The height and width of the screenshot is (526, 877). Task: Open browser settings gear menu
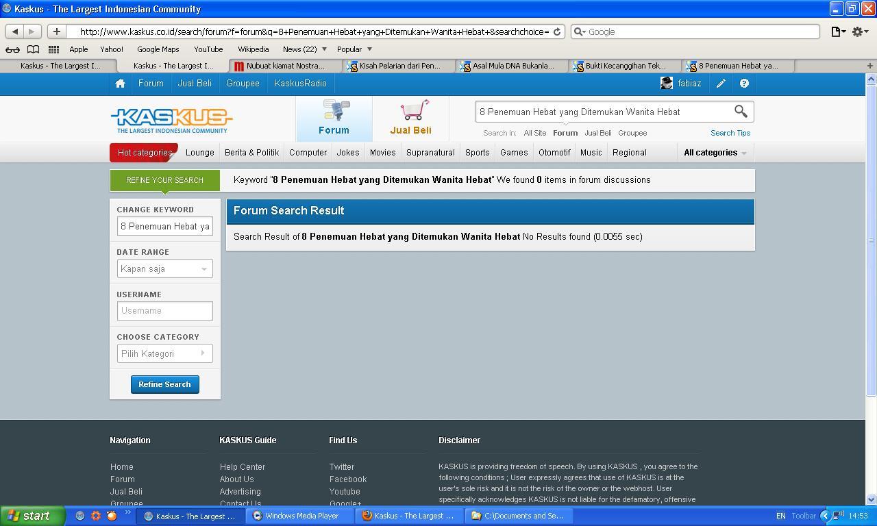(x=861, y=32)
